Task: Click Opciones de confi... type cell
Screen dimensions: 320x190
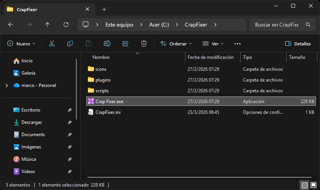Action: pyautogui.click(x=263, y=112)
